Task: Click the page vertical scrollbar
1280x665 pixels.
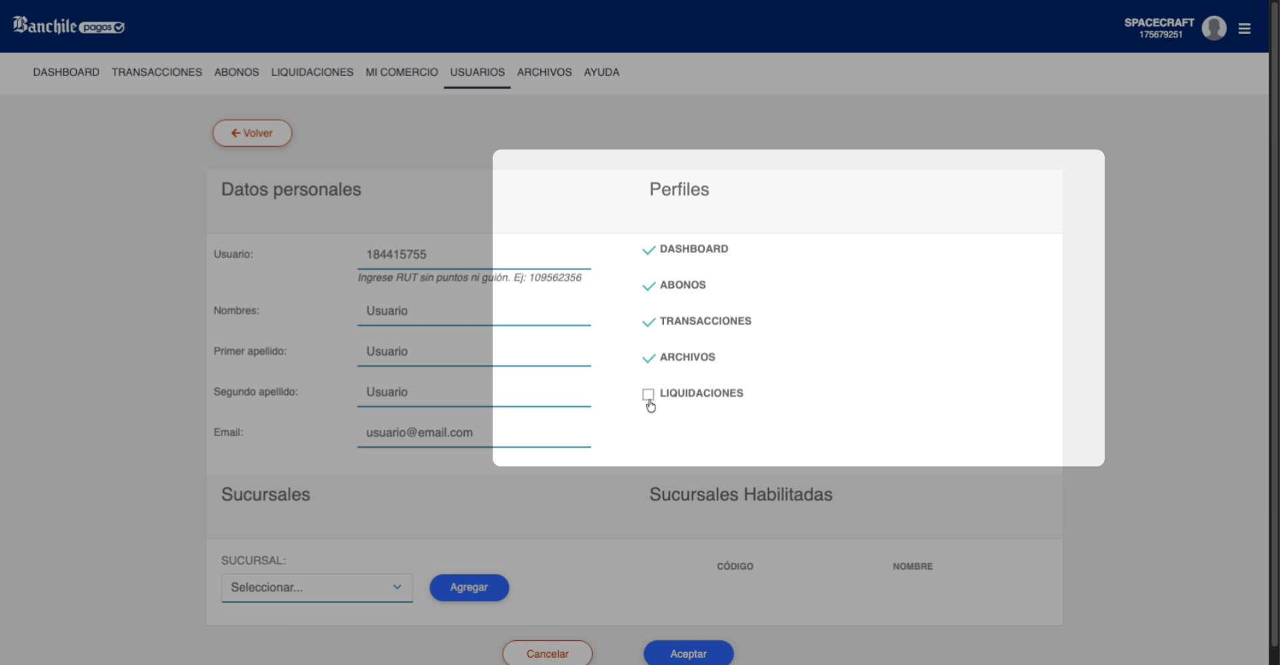Action: (1274, 323)
